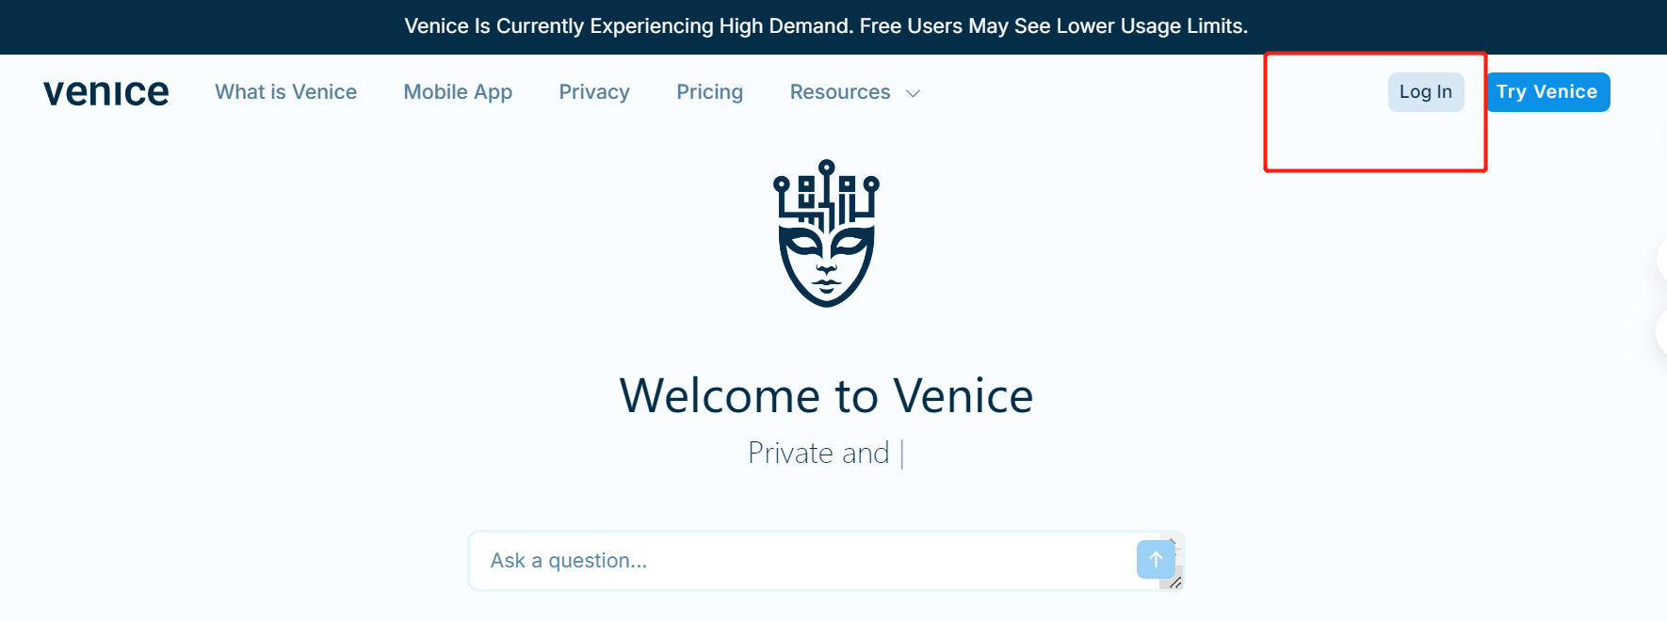
Task: Click the textarea scroll-up arrow
Action: point(1173,542)
